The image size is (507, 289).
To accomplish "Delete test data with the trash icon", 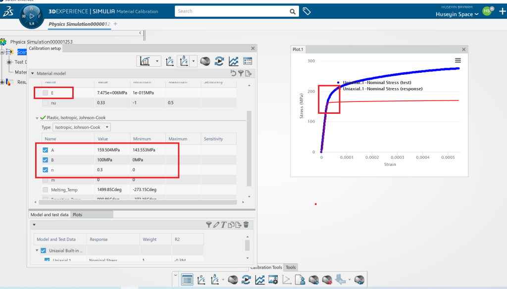I will coord(246,225).
